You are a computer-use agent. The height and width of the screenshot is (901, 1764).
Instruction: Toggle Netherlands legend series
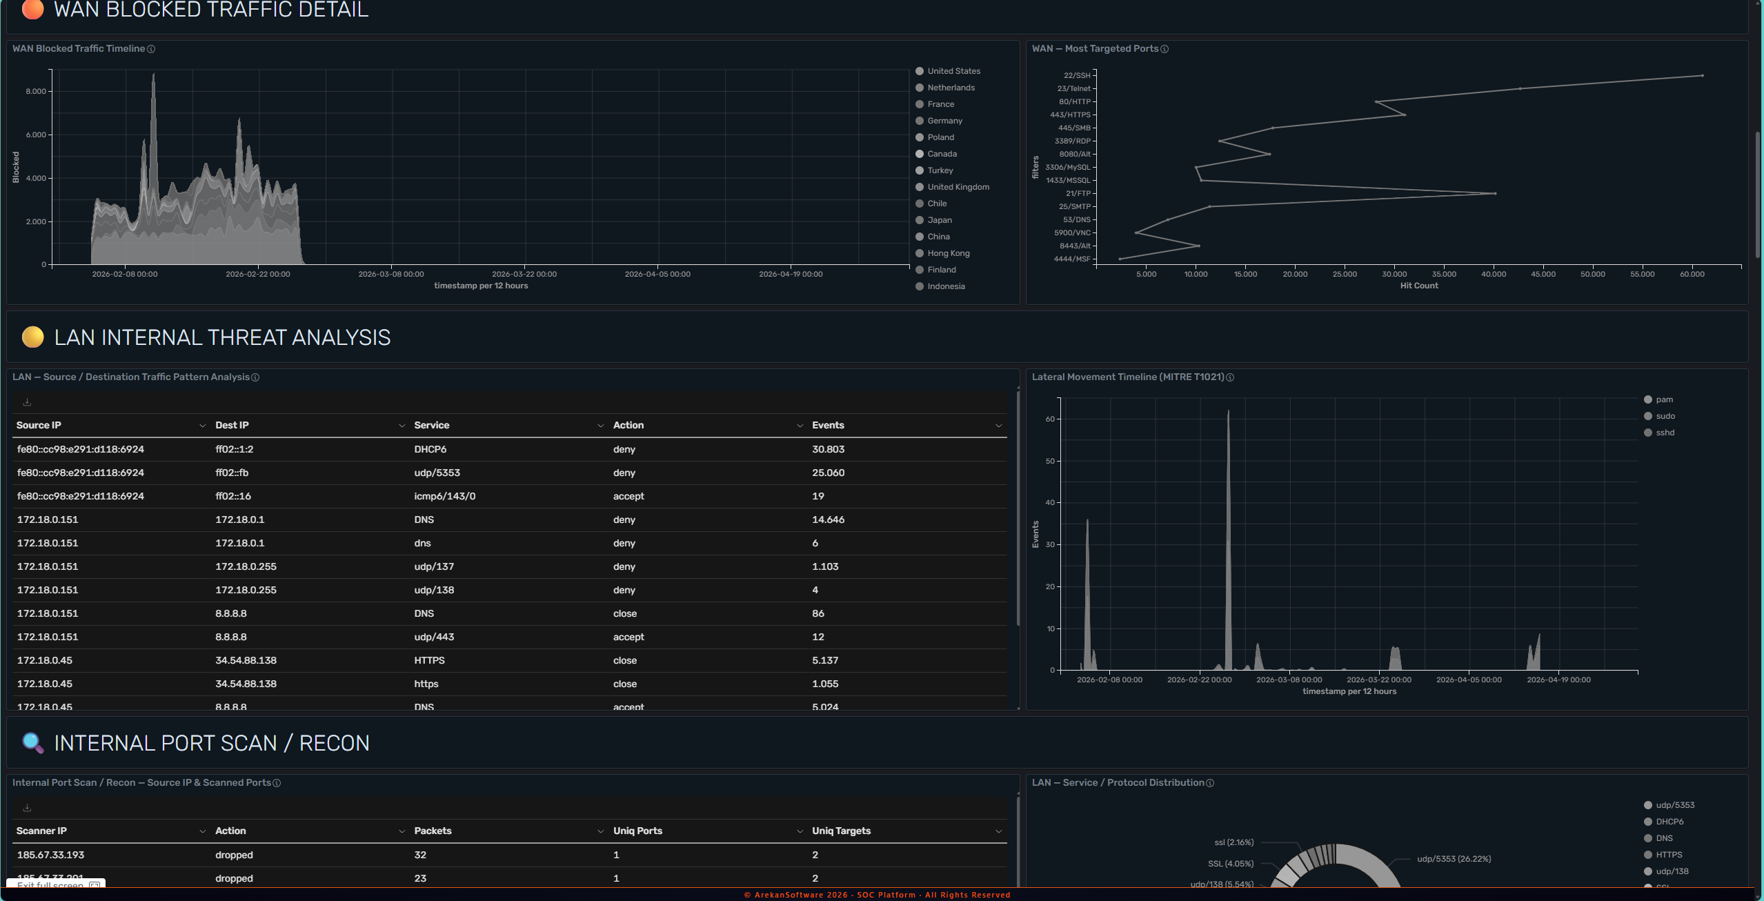point(945,88)
